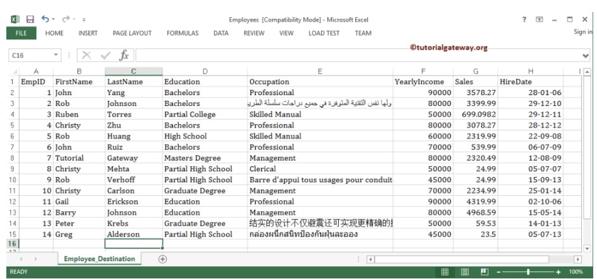Open the Insert Function fx button
The width and height of the screenshot is (597, 279).
click(124, 56)
